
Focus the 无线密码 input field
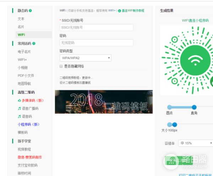click(x=96, y=43)
